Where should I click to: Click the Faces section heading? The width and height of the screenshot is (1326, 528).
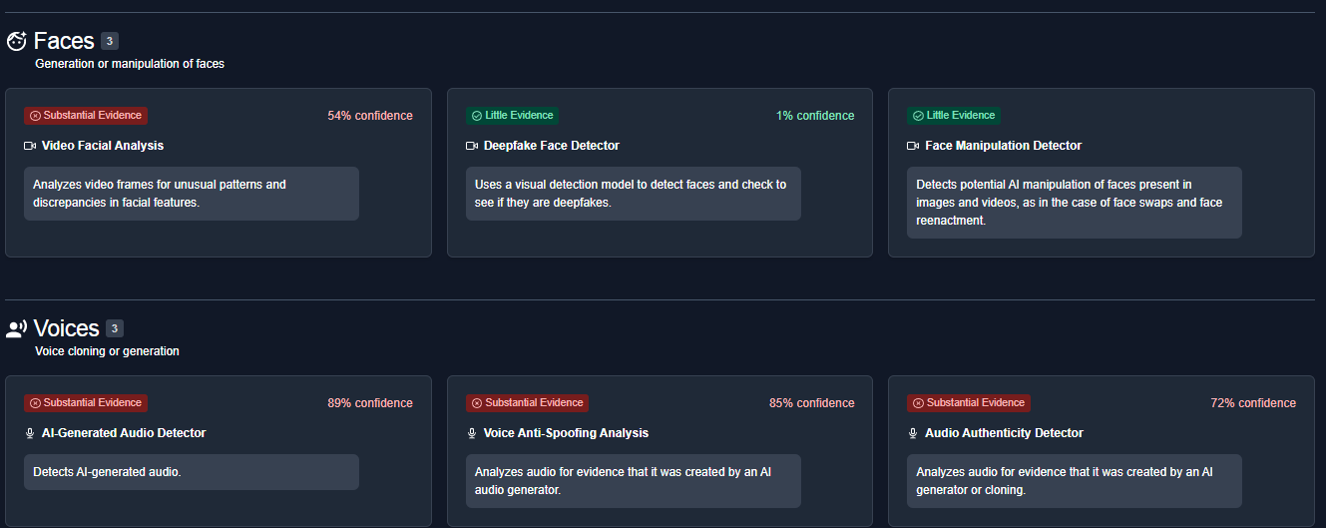click(64, 41)
